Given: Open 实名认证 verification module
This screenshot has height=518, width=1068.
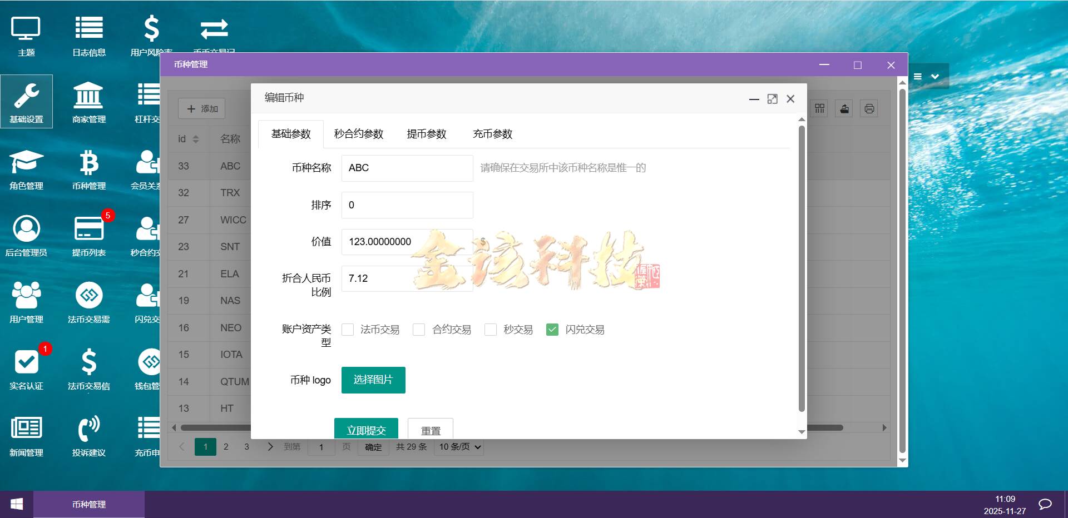Looking at the screenshot, I should (x=26, y=368).
